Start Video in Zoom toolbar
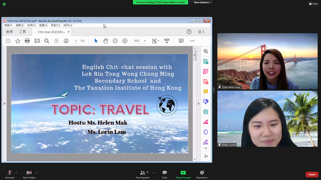 pos(28,174)
